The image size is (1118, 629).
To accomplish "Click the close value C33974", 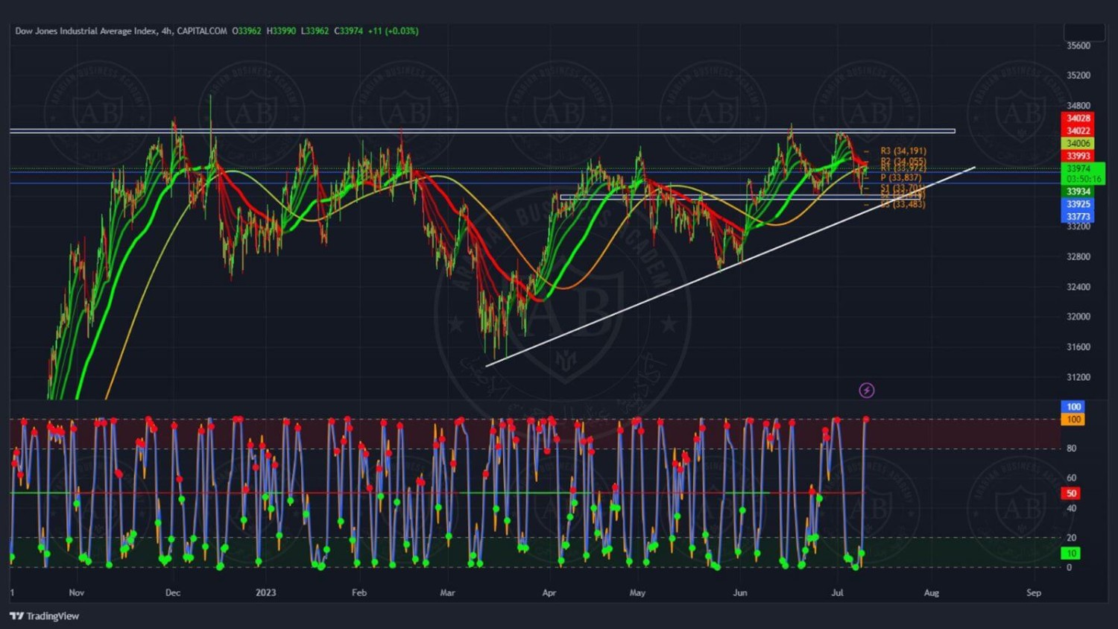I will [x=348, y=31].
